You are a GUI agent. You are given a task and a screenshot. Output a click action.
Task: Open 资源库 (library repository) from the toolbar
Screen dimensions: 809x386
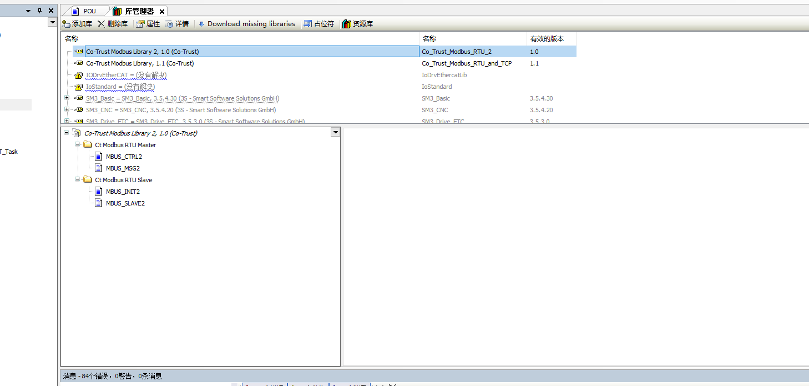click(x=358, y=24)
